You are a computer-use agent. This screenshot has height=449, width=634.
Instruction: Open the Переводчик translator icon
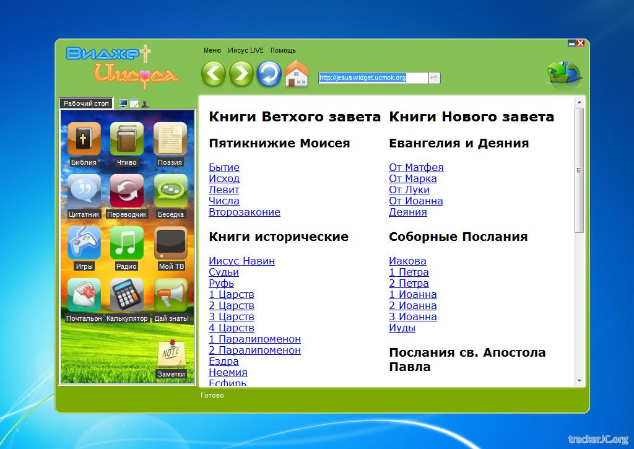[126, 191]
